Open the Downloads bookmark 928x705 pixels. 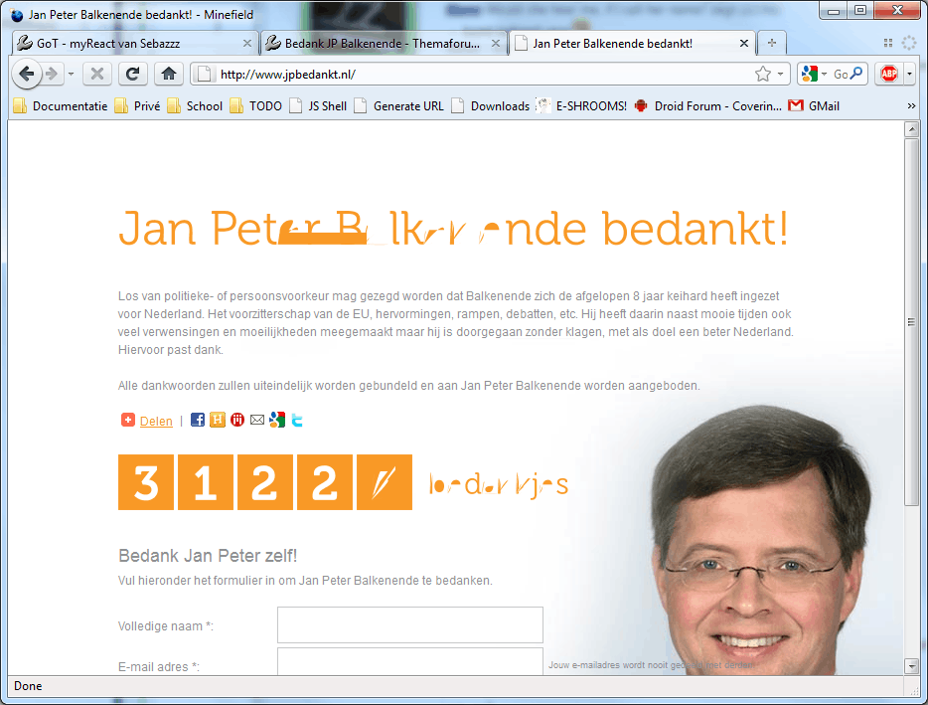tap(490, 106)
